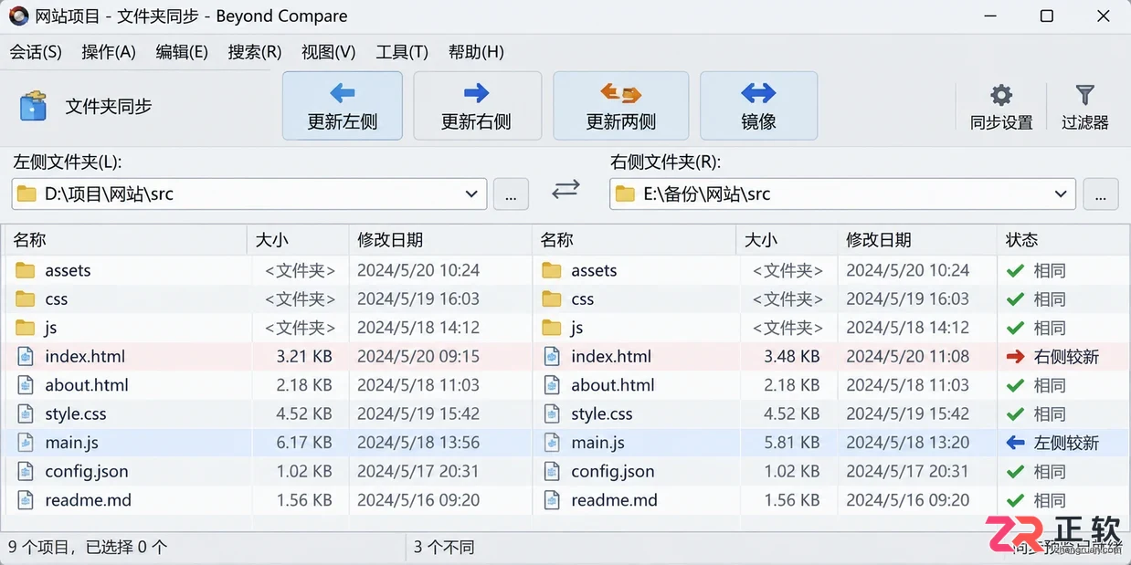Screen dimensions: 1131x565
Task: Select the right about.html file name
Action: pos(613,385)
